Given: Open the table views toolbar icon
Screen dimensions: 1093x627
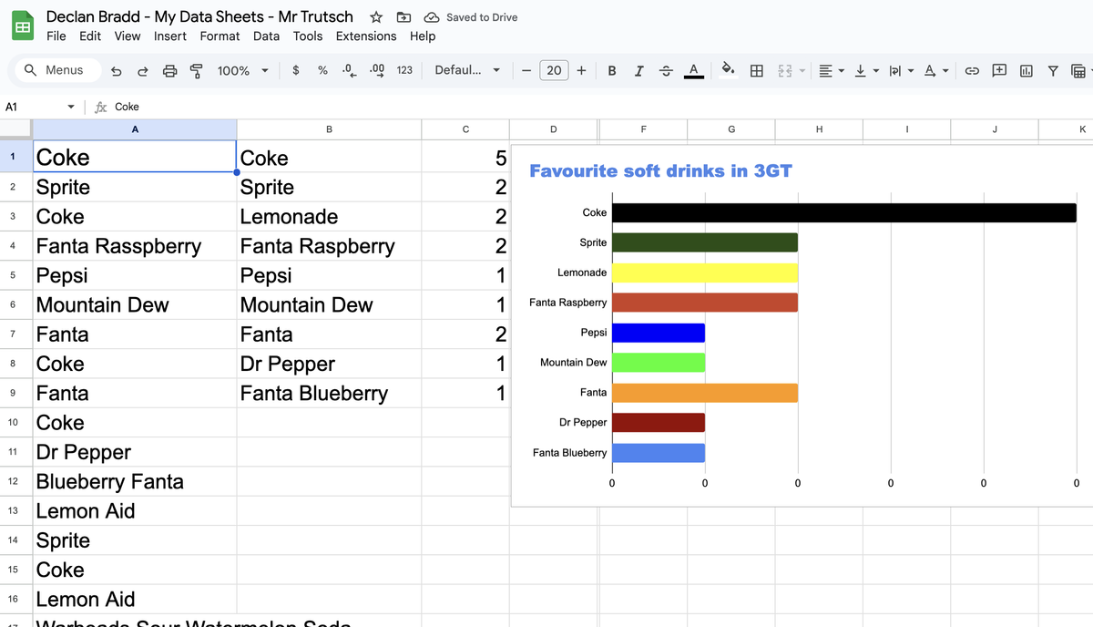Looking at the screenshot, I should pyautogui.click(x=1079, y=70).
